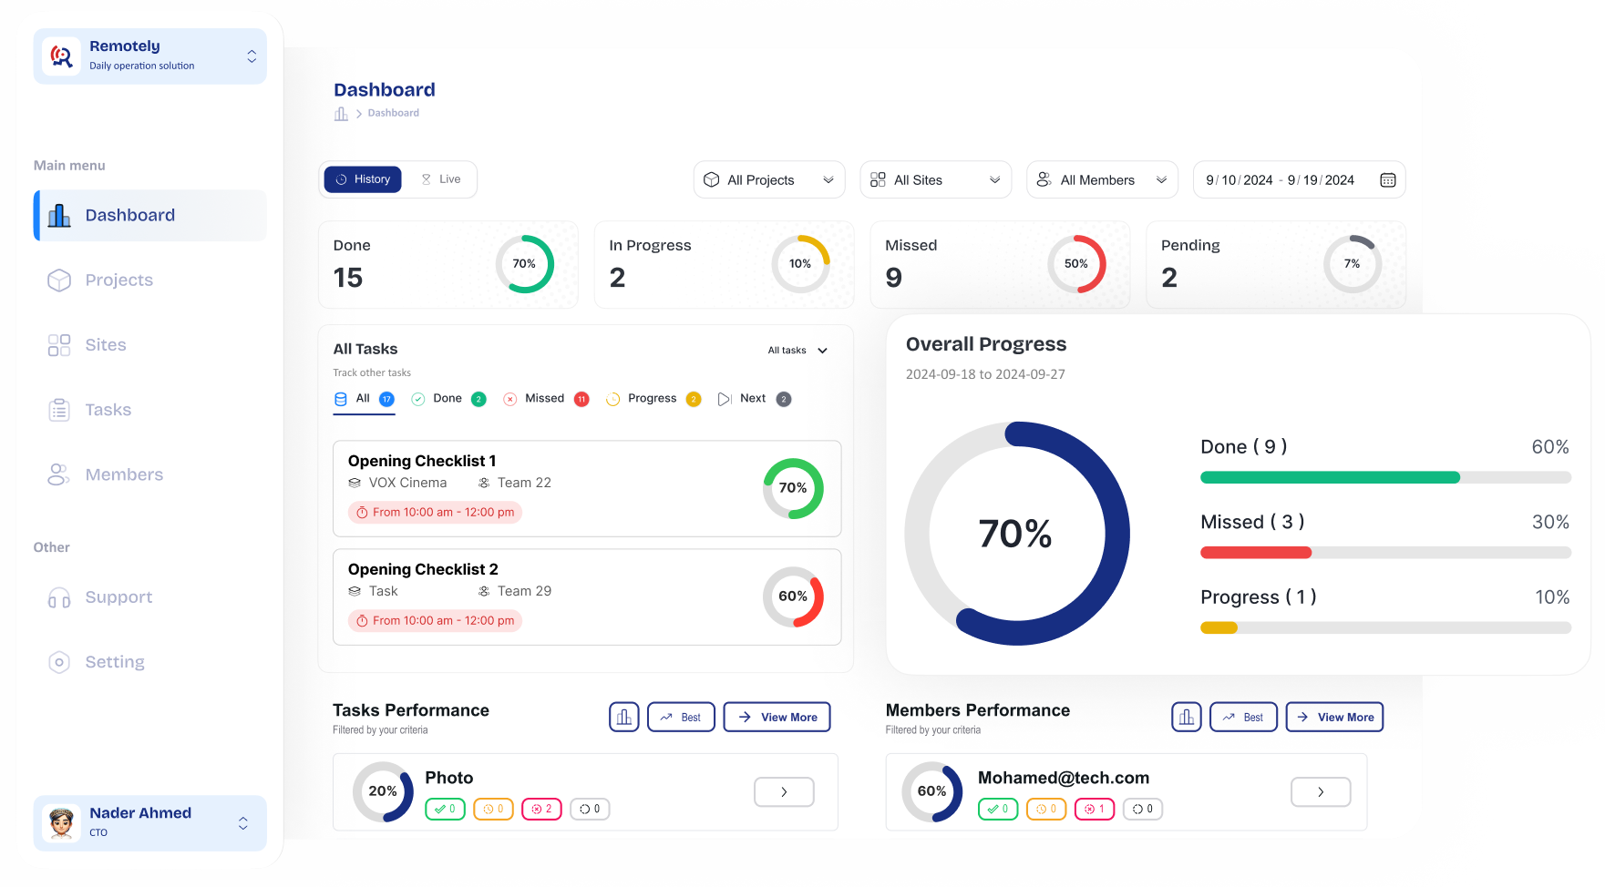Click Photo gray pending count badge
1605x887 pixels.
(x=591, y=810)
